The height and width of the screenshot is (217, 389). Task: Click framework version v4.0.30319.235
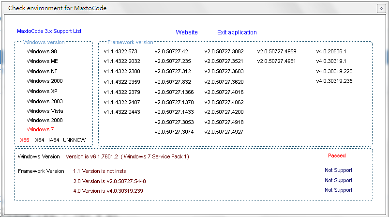pyautogui.click(x=334, y=81)
